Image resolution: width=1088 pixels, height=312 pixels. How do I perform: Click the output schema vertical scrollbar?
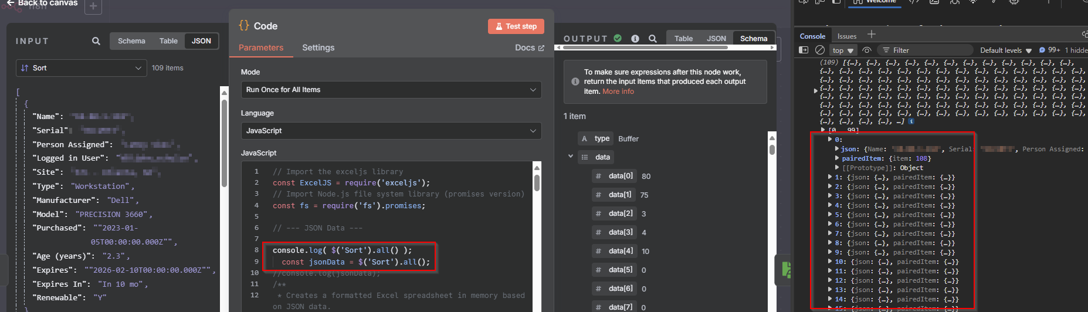pos(772,149)
